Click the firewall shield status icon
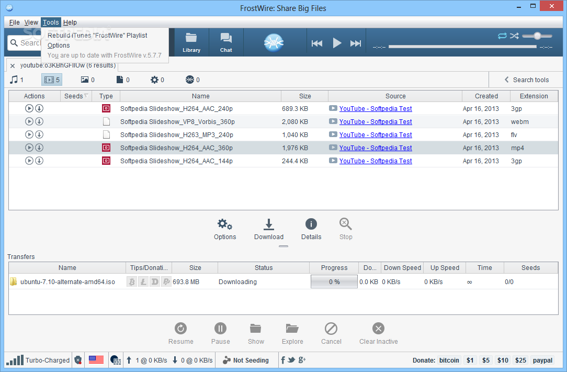 [x=78, y=360]
